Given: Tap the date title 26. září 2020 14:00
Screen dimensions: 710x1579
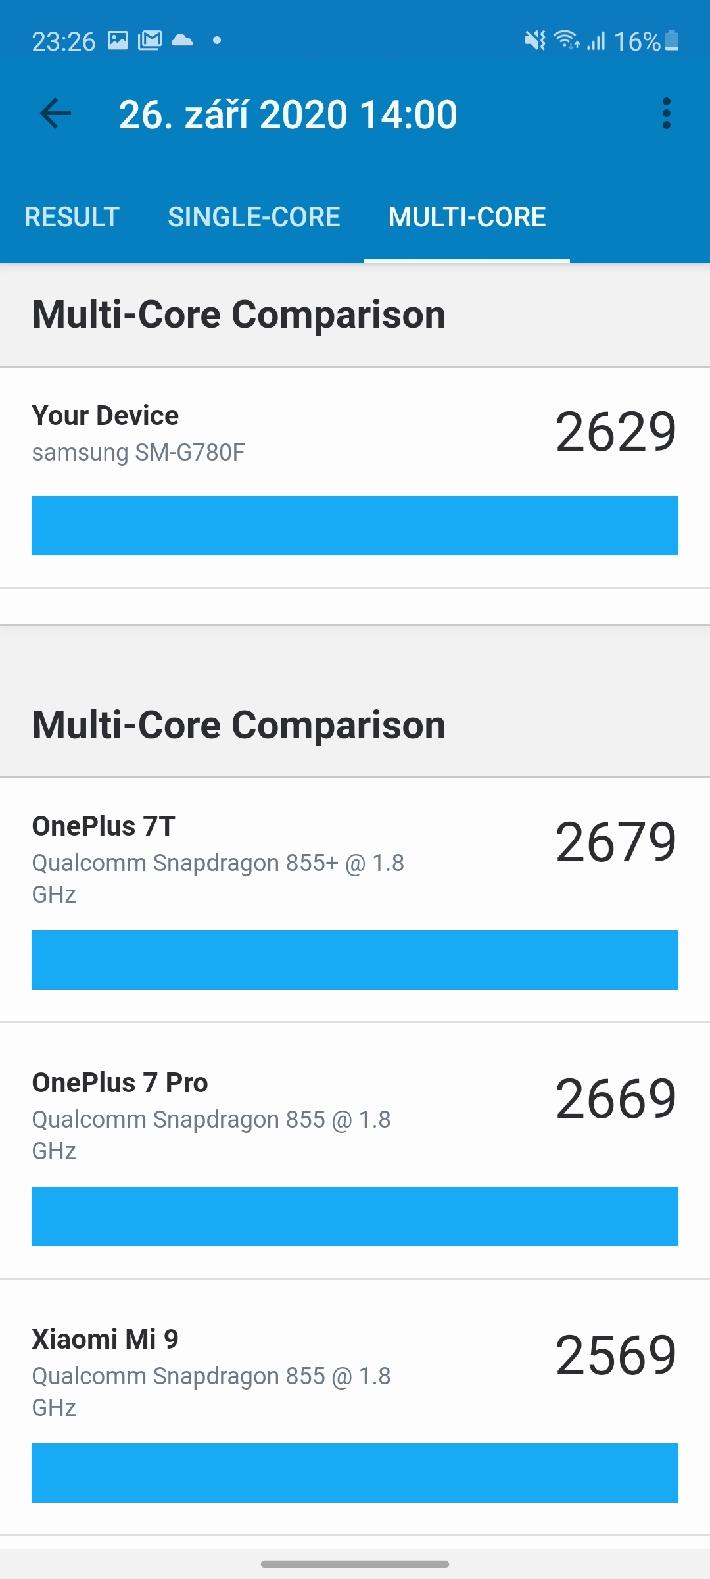Looking at the screenshot, I should (x=288, y=114).
